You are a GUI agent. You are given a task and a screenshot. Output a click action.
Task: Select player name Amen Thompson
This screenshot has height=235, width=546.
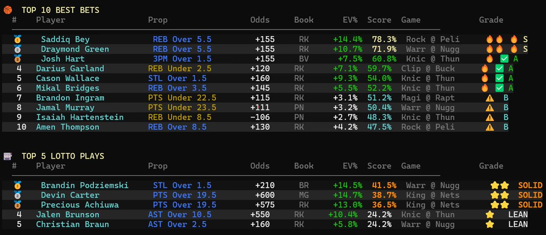(67, 127)
